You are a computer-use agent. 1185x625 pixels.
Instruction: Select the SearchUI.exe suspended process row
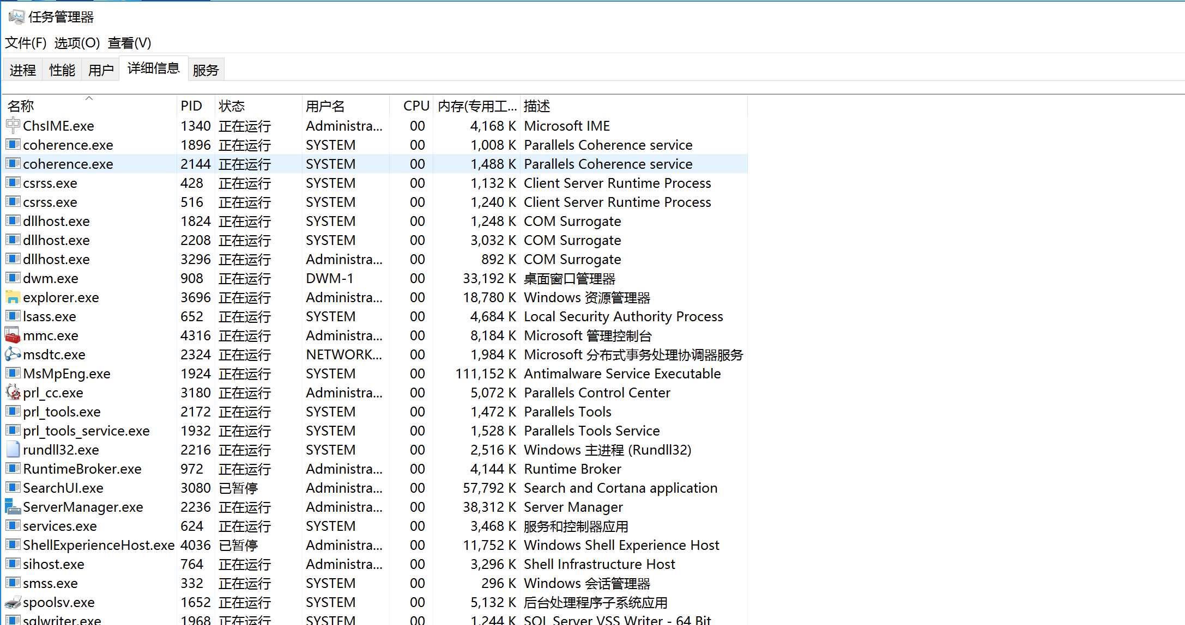click(63, 488)
